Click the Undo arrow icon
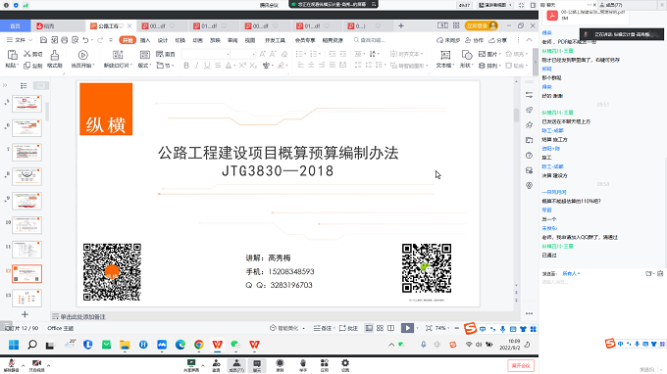 pos(86,40)
